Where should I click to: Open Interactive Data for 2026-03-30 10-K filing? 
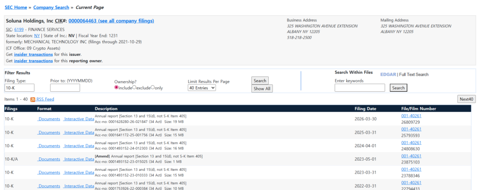coord(78,119)
